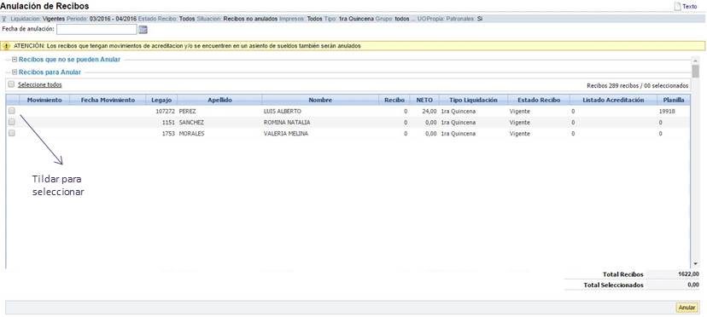Click the Recibos 289 recibos counter text
This screenshot has width=707, height=317.
pos(638,85)
